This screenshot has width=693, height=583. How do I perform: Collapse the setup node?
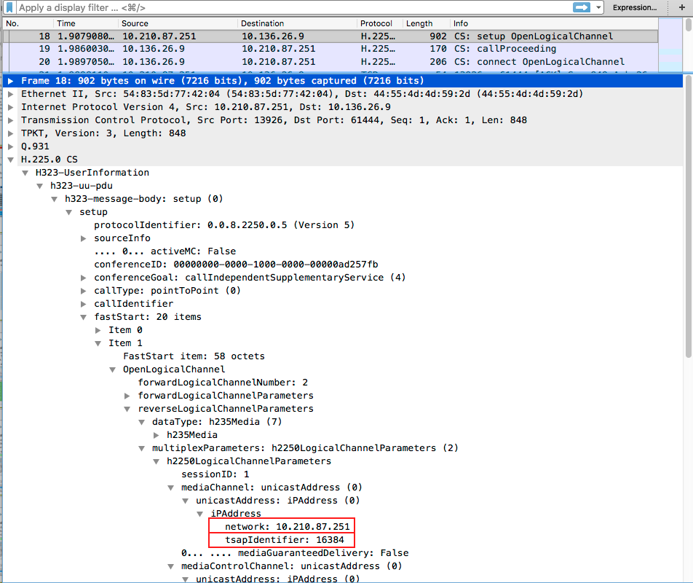(69, 212)
